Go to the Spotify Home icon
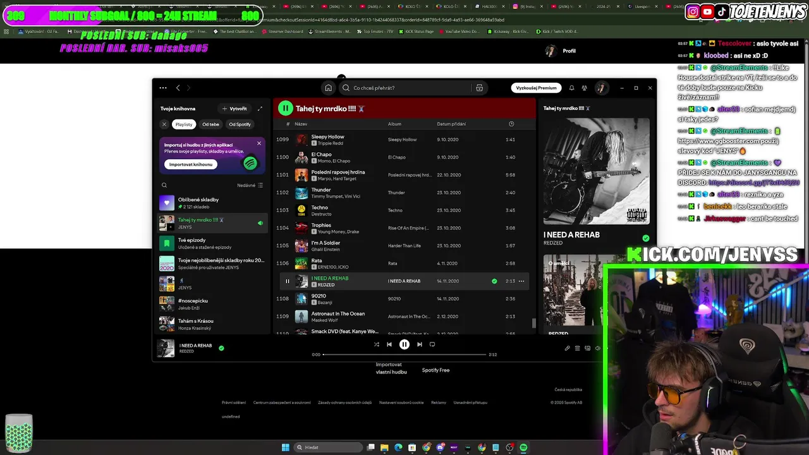Viewport: 809px width, 455px height. [x=328, y=88]
